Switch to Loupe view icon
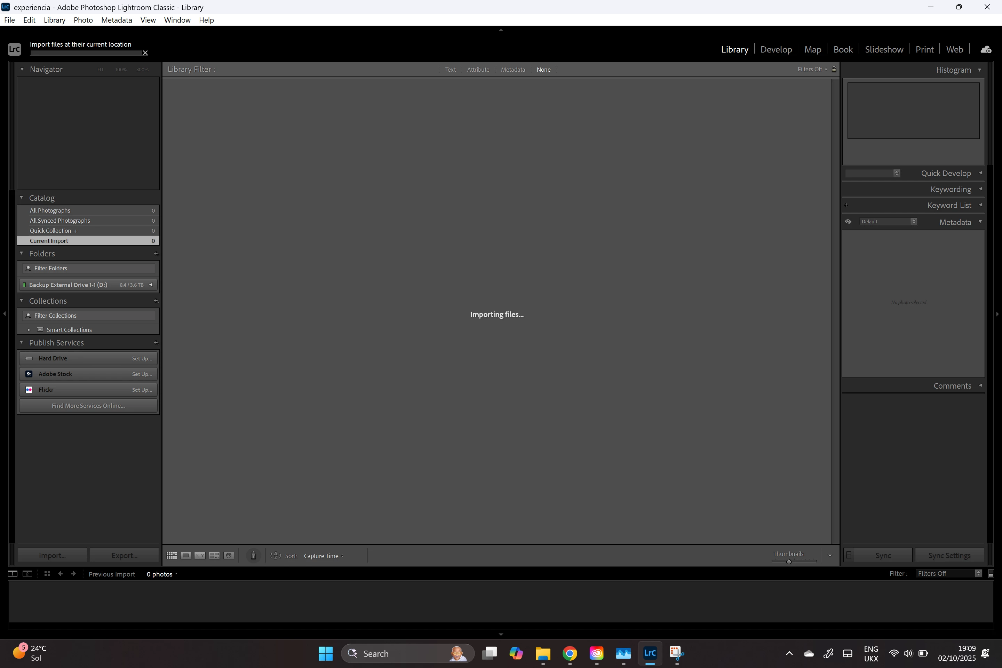Viewport: 1002px width, 668px height. tap(186, 556)
